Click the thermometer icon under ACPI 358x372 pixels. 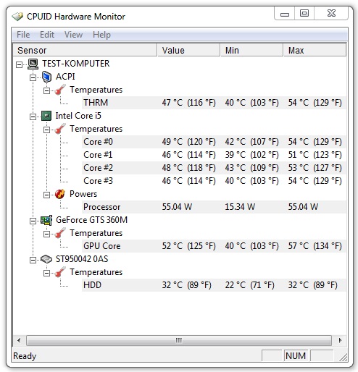tap(60, 90)
